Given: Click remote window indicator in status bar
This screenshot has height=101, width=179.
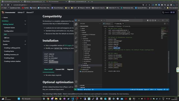Looking at the screenshot, I should click(76, 89).
